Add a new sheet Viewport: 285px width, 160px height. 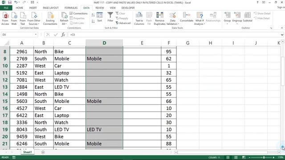(x=43, y=152)
